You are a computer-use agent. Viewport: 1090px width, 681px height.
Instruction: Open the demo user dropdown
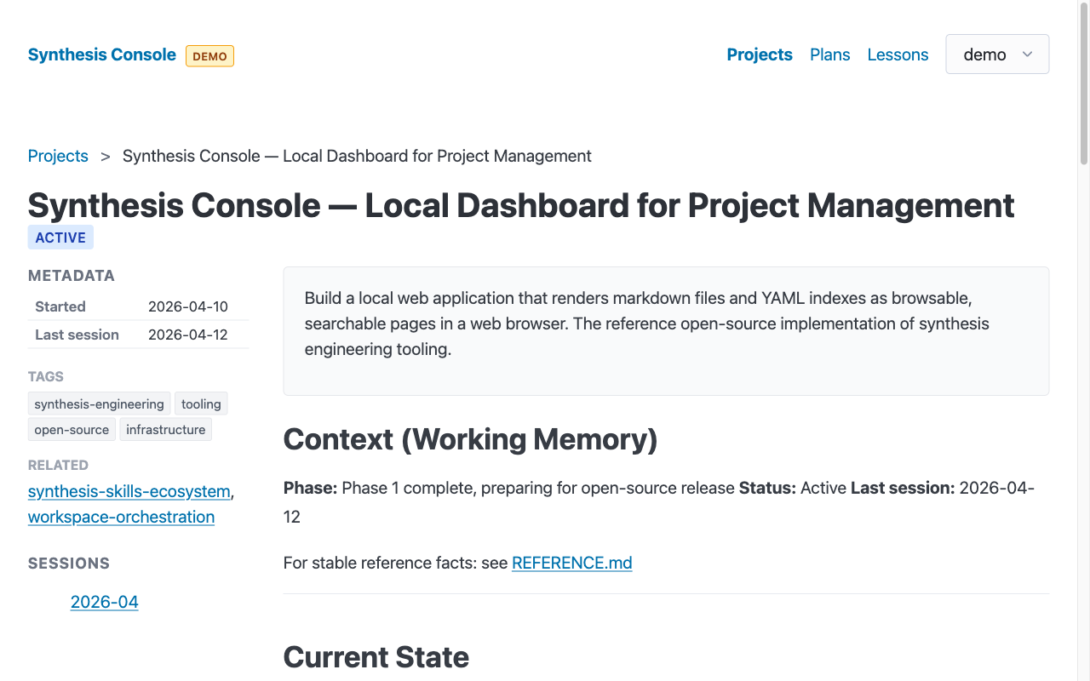[996, 54]
